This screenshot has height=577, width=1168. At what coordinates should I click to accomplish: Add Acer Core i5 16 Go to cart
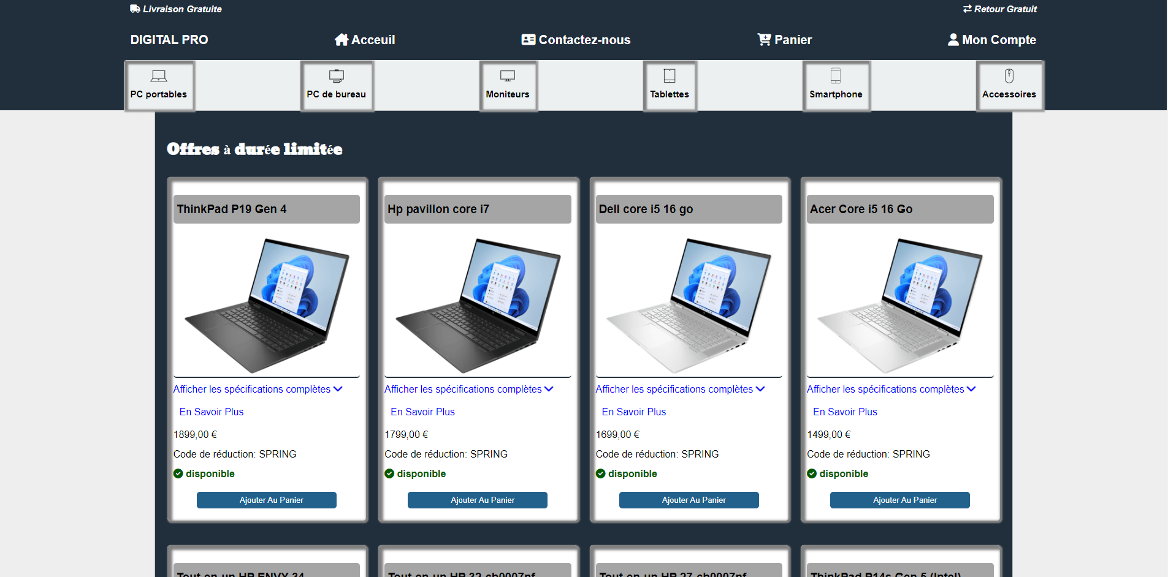tap(900, 500)
